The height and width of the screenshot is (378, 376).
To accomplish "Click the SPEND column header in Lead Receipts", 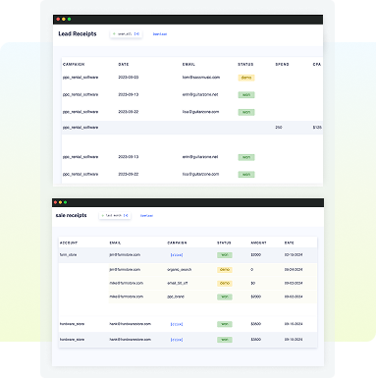I will 282,65.
